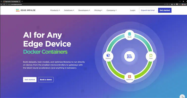Open the Developers dropdown
Screen dimensions: 187x98
pos(84,10)
